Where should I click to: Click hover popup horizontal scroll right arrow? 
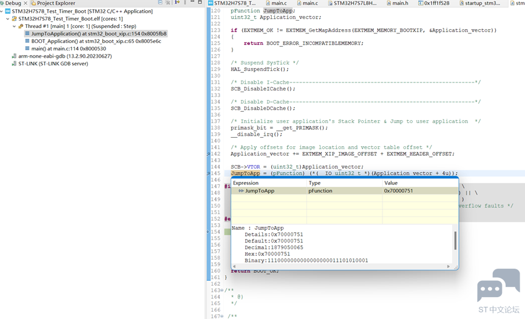[x=449, y=266]
